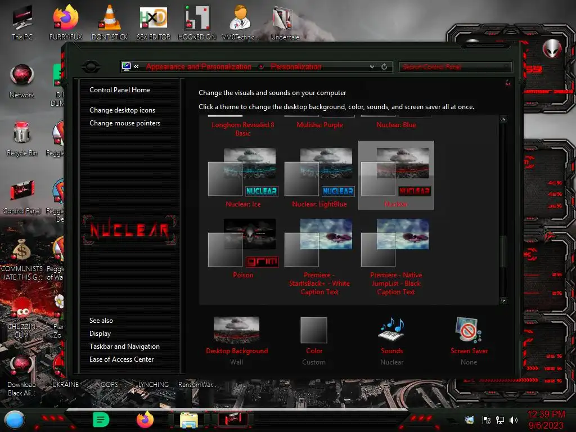Viewport: 576px width, 432px height.
Task: Select Premiere Native JumpList Black Caption theme
Action: point(396,257)
